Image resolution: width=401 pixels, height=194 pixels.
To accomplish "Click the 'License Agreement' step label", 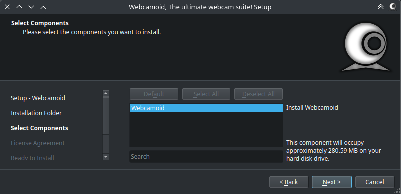I will coord(38,143).
